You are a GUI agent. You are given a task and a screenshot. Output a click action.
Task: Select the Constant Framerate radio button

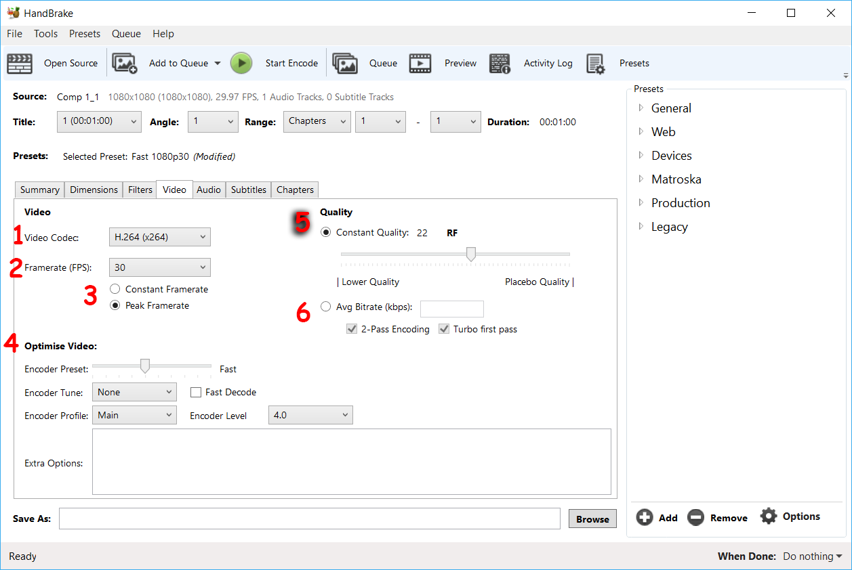click(x=115, y=289)
